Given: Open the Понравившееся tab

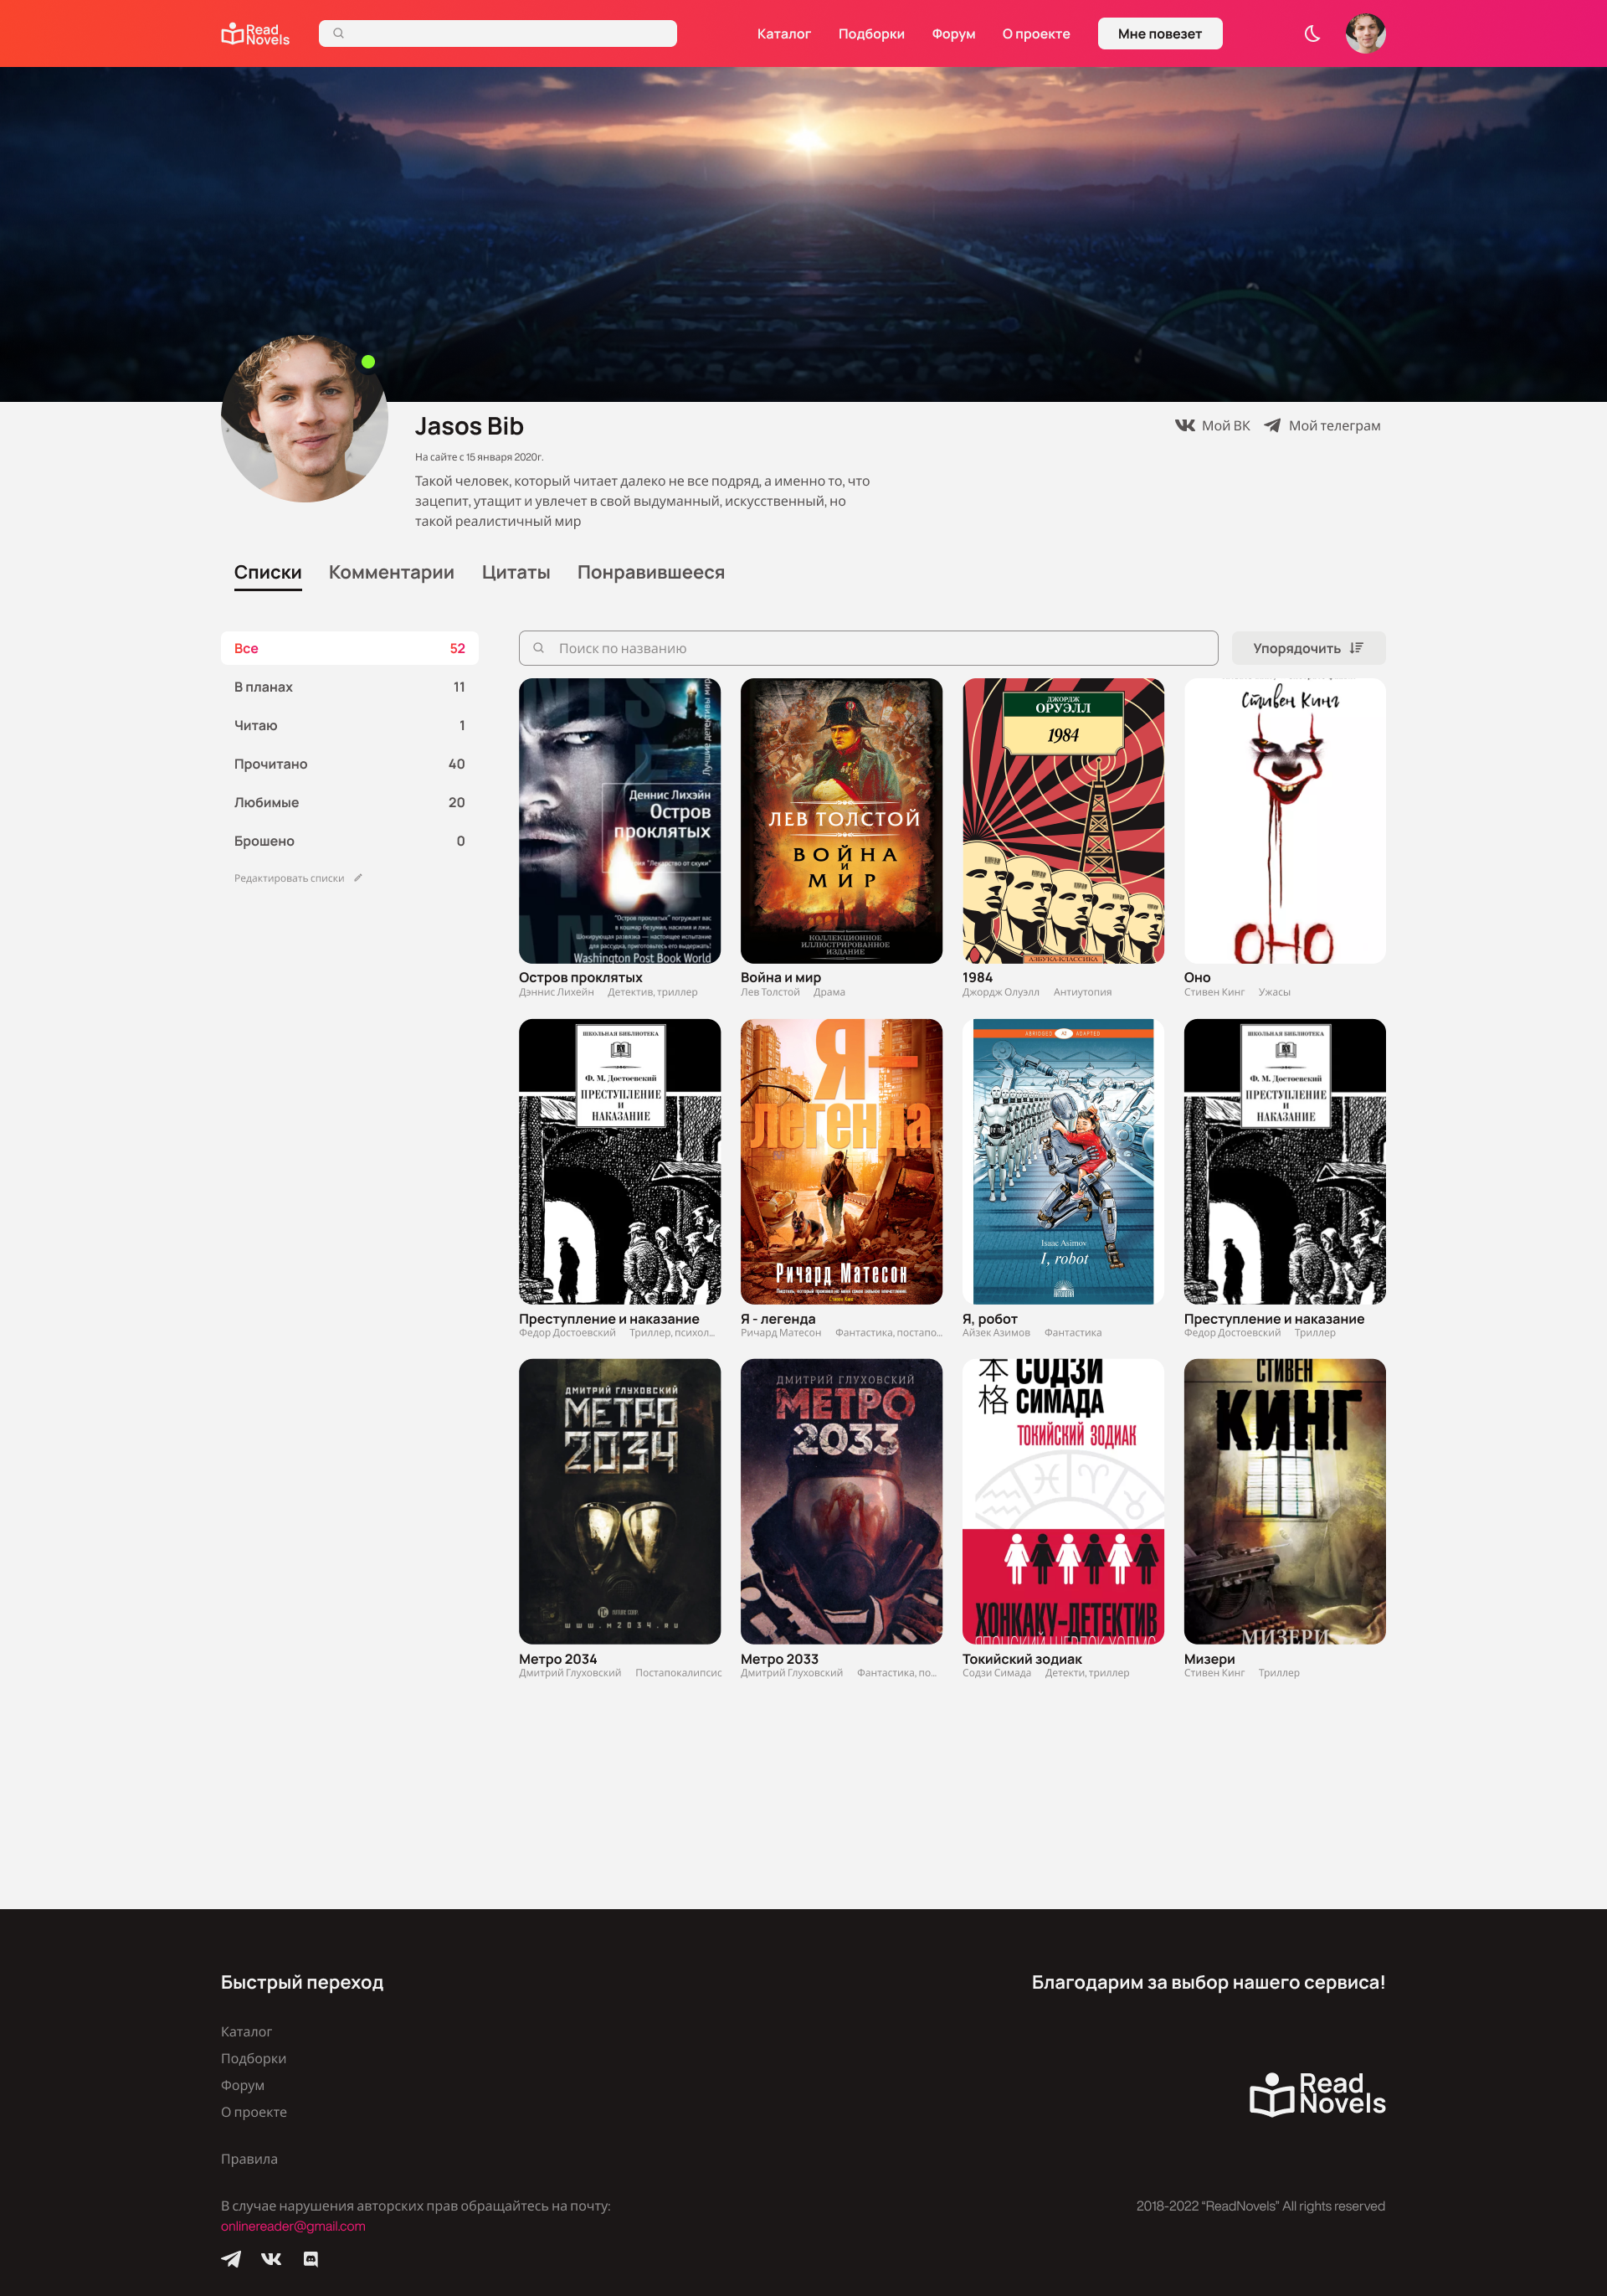Looking at the screenshot, I should tap(650, 572).
